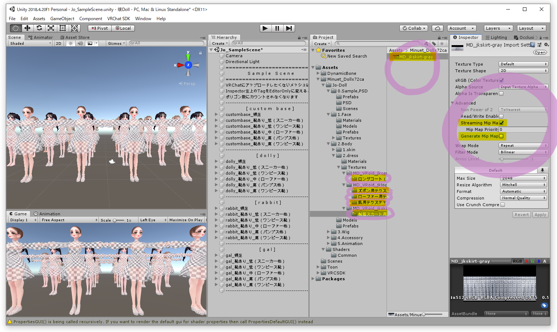
Task: Open the Cloud services icon
Action: coord(437,28)
